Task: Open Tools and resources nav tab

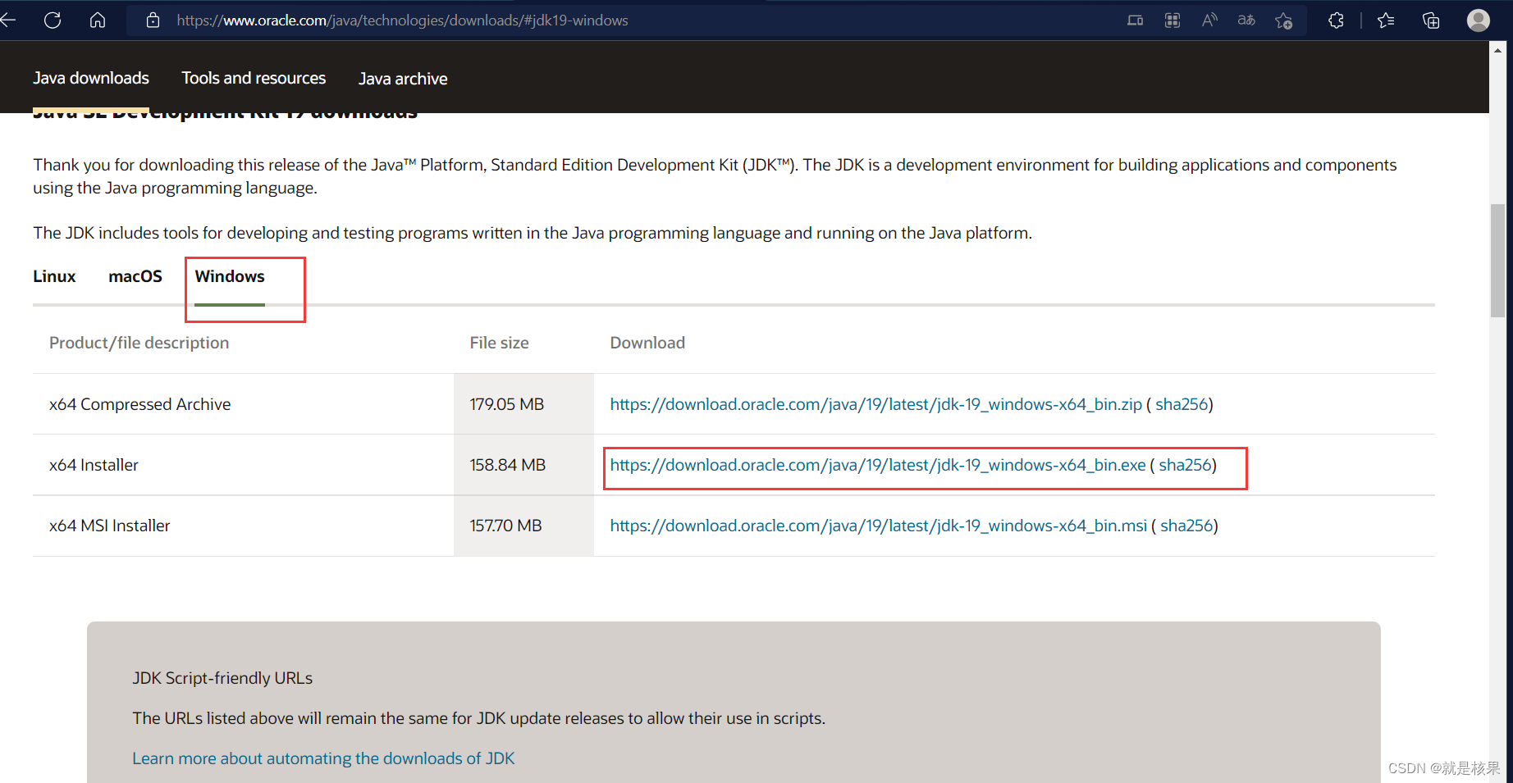Action: [x=254, y=78]
